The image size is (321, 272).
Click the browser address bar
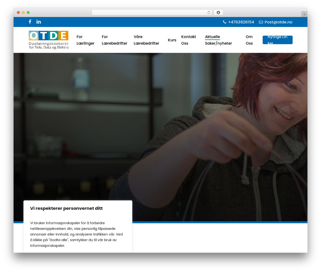(152, 13)
